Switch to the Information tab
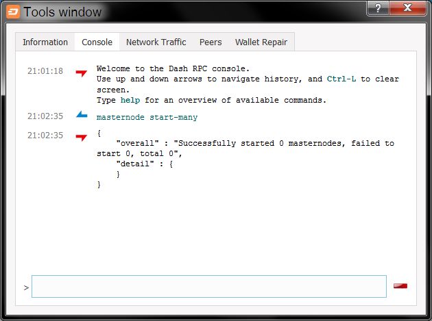Viewport: 432px width, 321px height. pos(45,42)
